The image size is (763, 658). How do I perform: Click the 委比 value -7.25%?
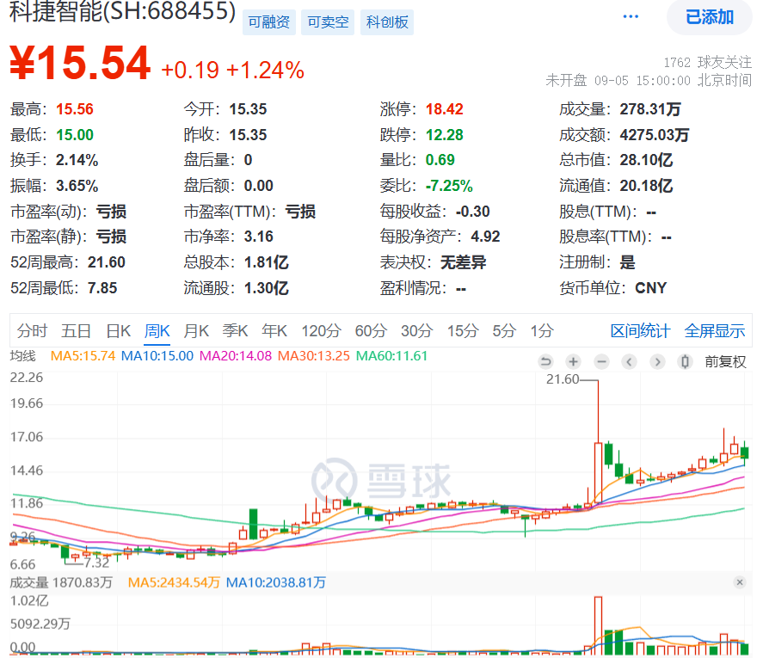(x=449, y=186)
